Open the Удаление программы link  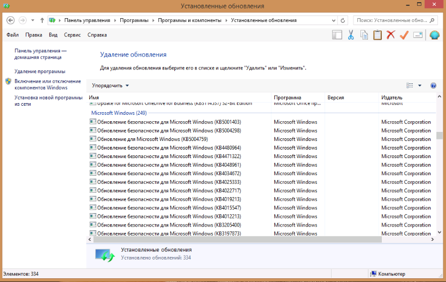pyautogui.click(x=40, y=71)
